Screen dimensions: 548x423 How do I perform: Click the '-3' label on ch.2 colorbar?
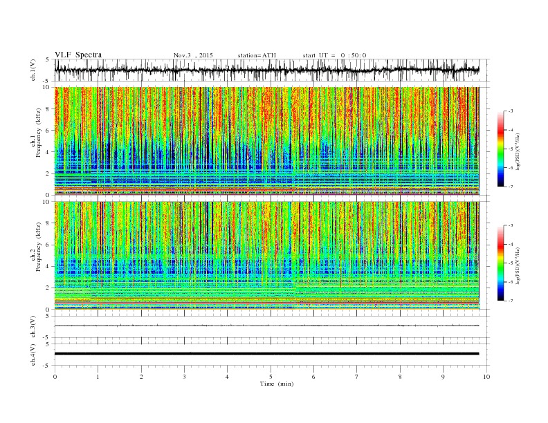[511, 225]
